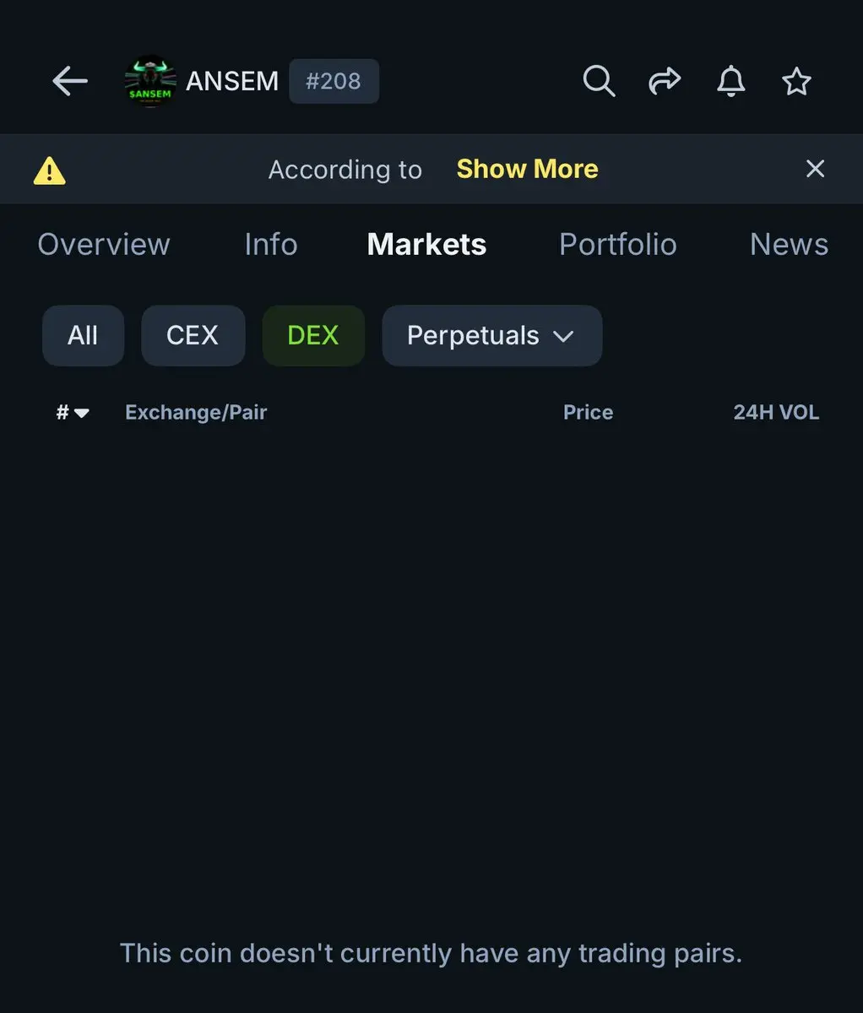Open the Info tab
Screen dimensions: 863x1013
point(270,244)
